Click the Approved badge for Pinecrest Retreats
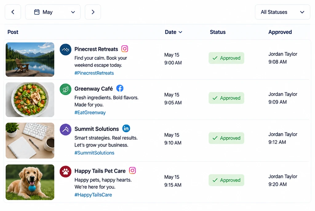315x211 pixels. tap(226, 58)
